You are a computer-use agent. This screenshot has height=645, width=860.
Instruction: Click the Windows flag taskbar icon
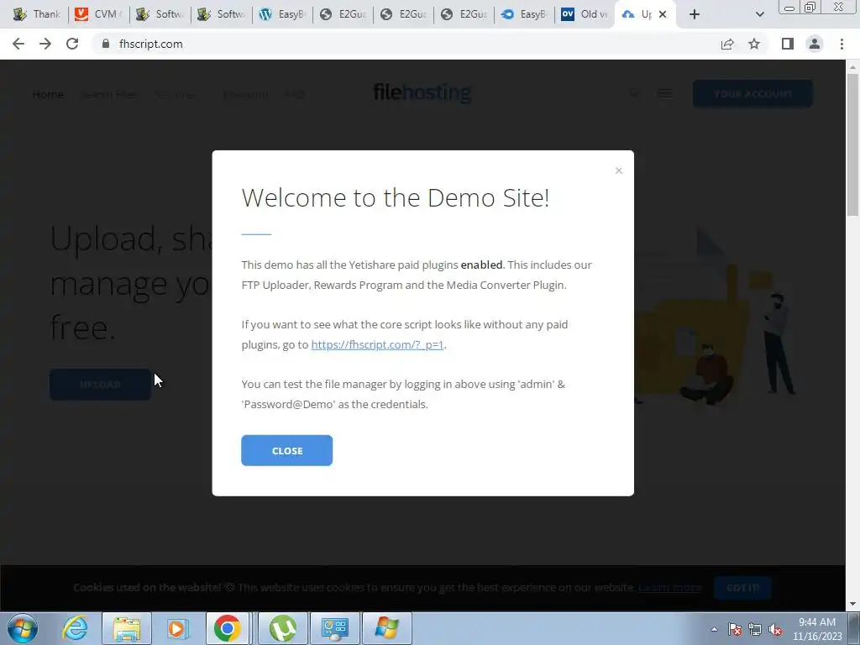[x=387, y=628]
